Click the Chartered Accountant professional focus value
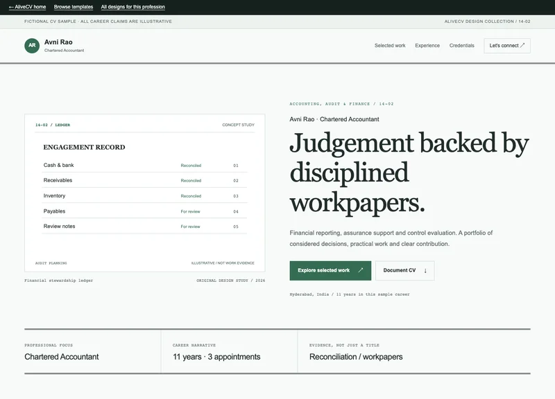Image resolution: width=555 pixels, height=399 pixels. pos(62,357)
